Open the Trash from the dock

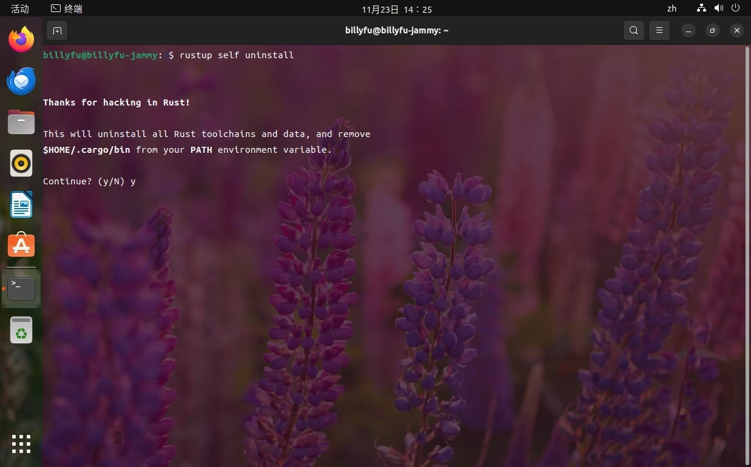click(21, 330)
